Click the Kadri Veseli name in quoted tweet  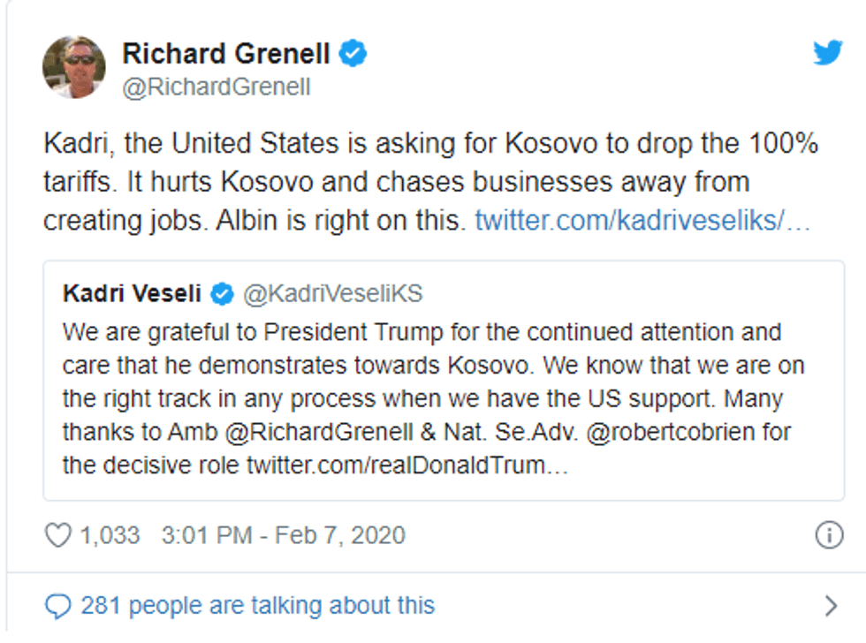[x=133, y=294]
